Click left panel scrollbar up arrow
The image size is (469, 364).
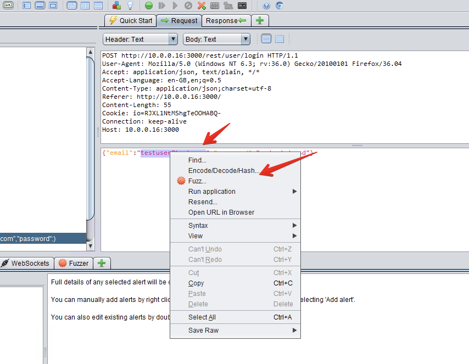click(90, 52)
